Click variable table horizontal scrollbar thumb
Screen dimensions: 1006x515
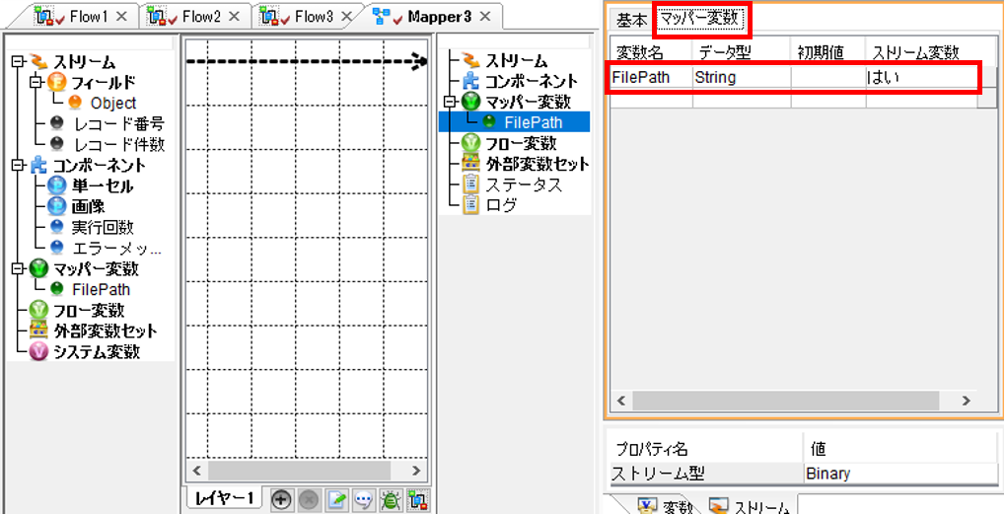(785, 400)
